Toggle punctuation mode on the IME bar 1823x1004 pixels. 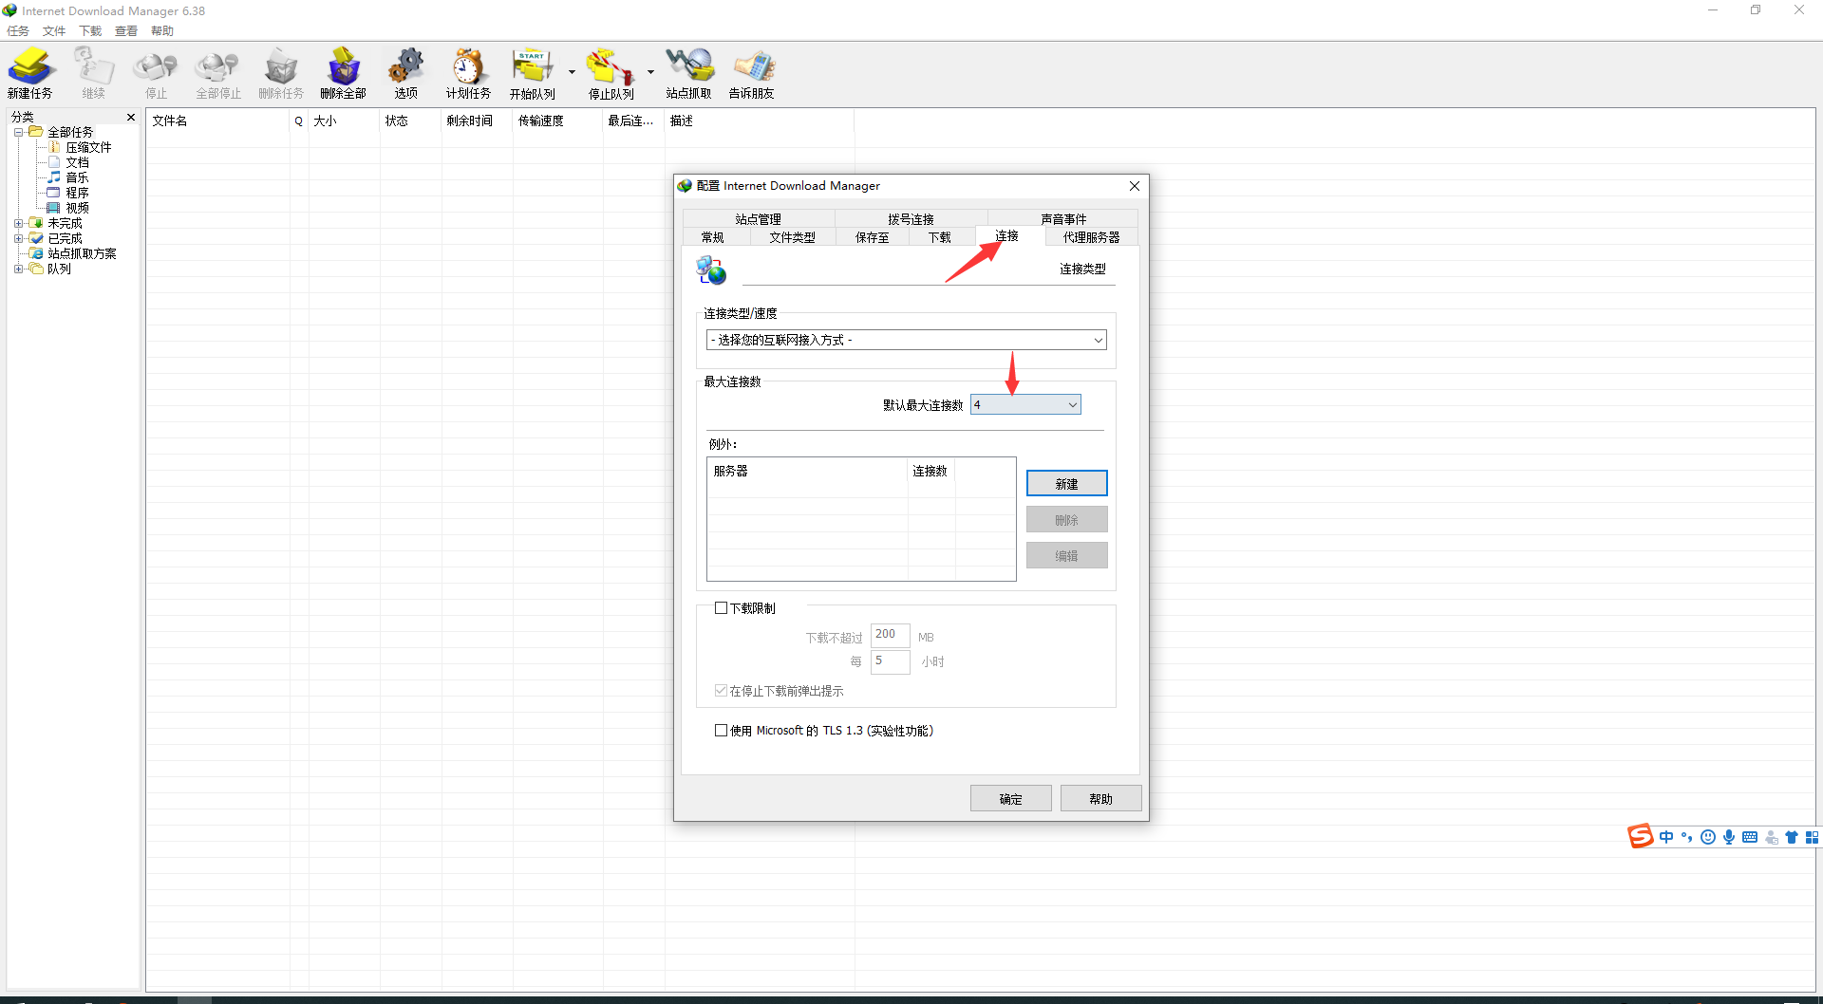point(1687,837)
